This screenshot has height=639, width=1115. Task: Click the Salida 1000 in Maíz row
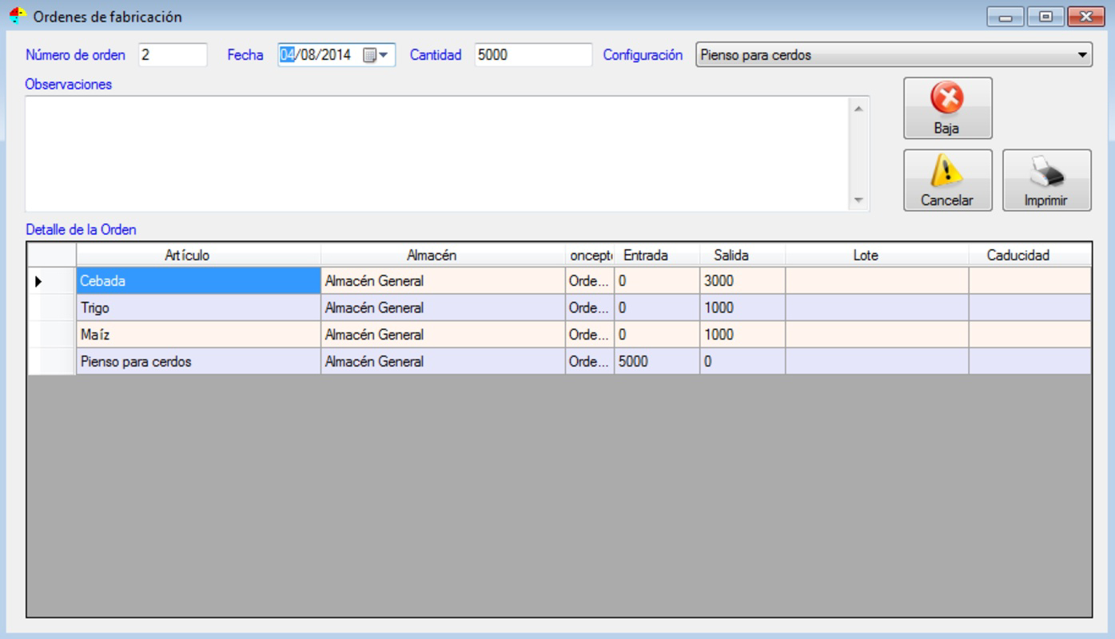tap(743, 335)
